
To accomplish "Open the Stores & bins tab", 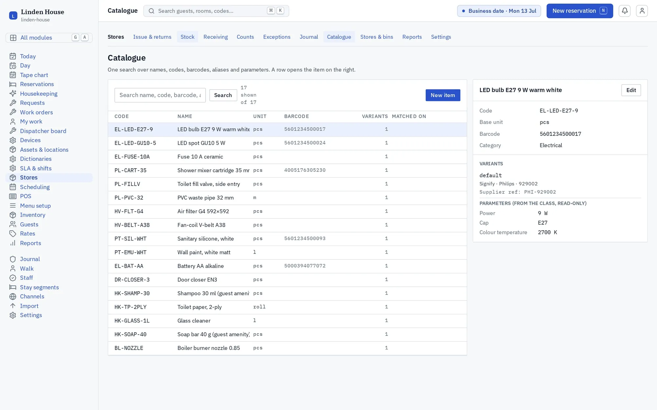I will point(376,37).
